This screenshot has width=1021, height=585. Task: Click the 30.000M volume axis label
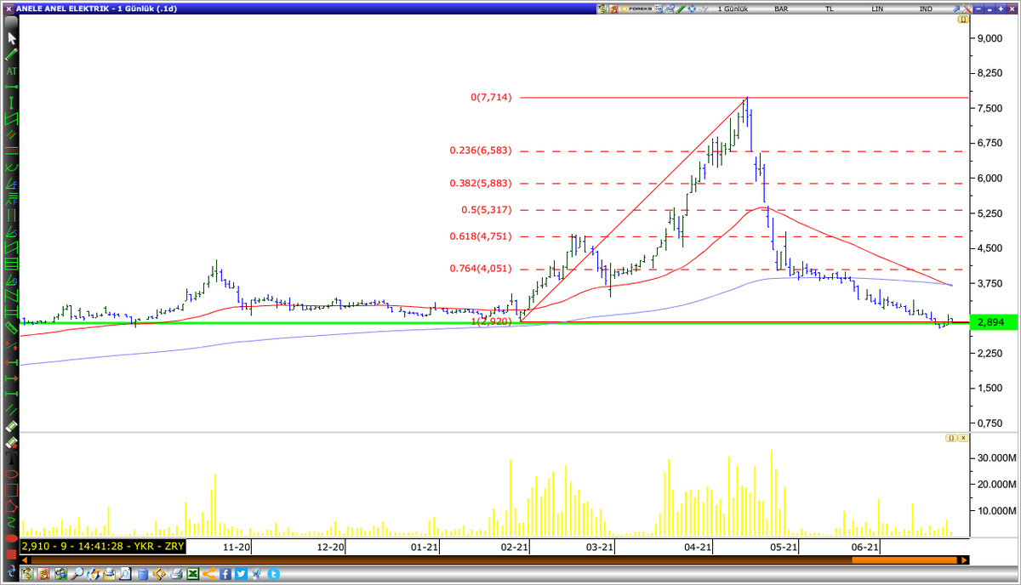[x=995, y=457]
